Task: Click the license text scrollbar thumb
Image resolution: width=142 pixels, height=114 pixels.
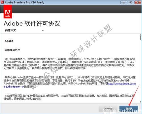Action: [x=141, y=38]
